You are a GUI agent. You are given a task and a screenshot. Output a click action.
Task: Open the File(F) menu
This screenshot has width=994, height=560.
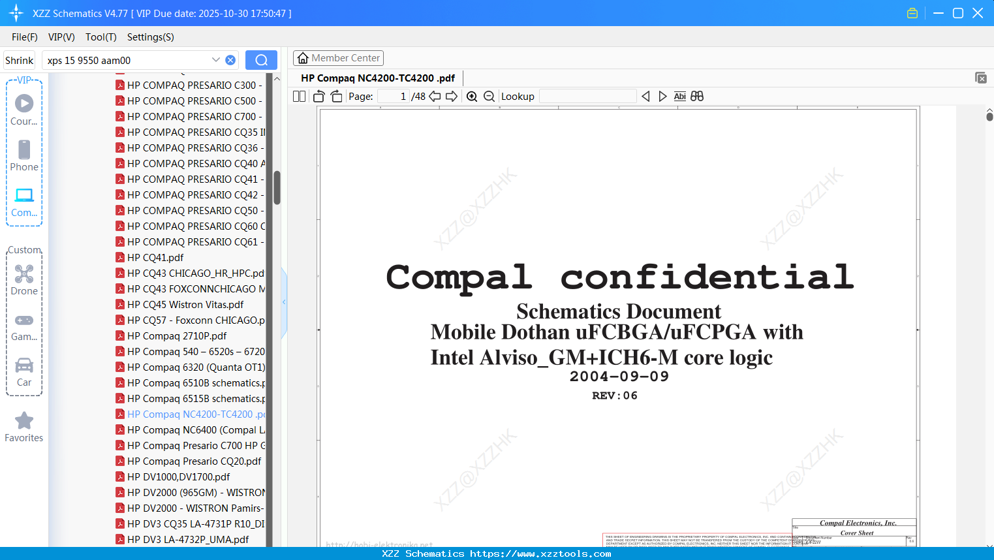pyautogui.click(x=25, y=37)
